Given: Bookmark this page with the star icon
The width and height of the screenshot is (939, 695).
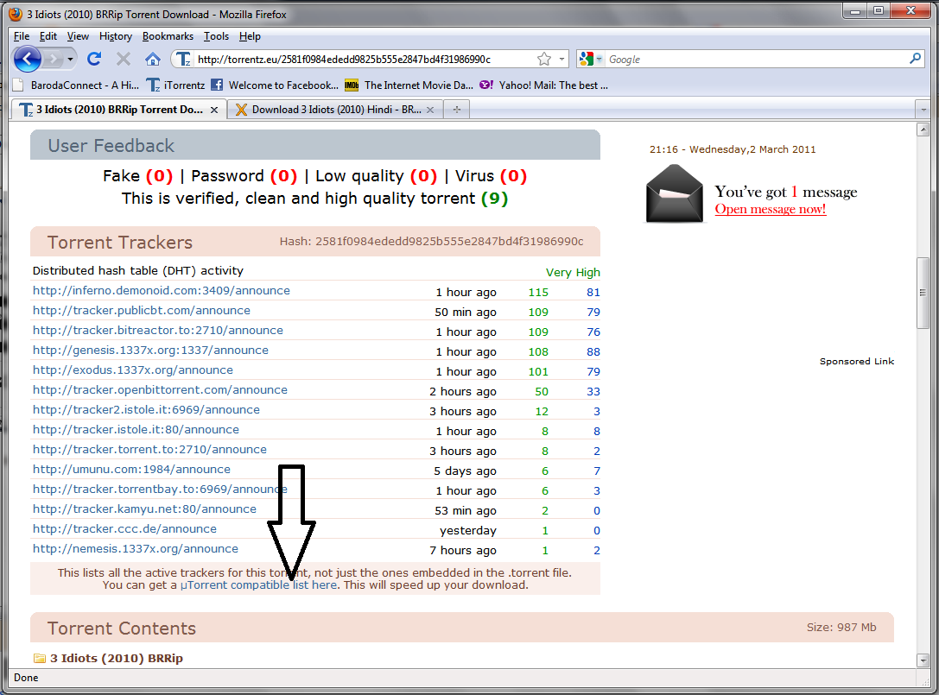Looking at the screenshot, I should tap(543, 59).
